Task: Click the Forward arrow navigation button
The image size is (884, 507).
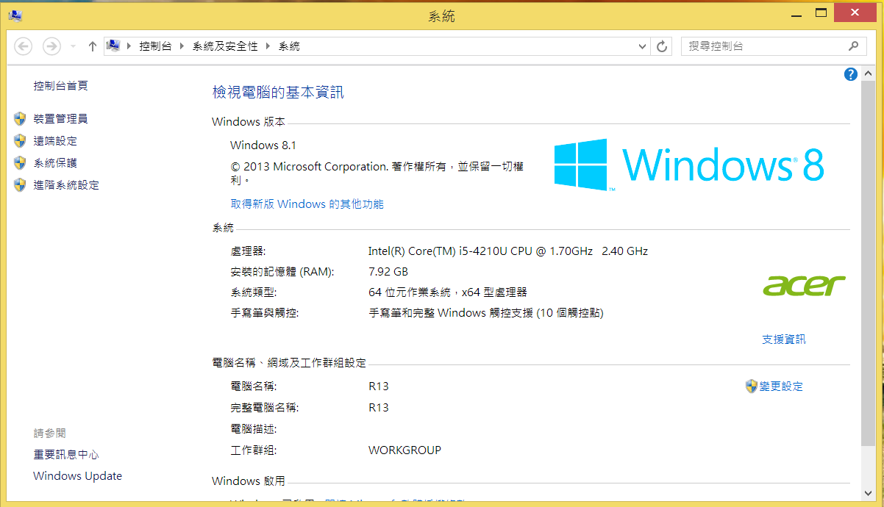Action: coord(51,46)
